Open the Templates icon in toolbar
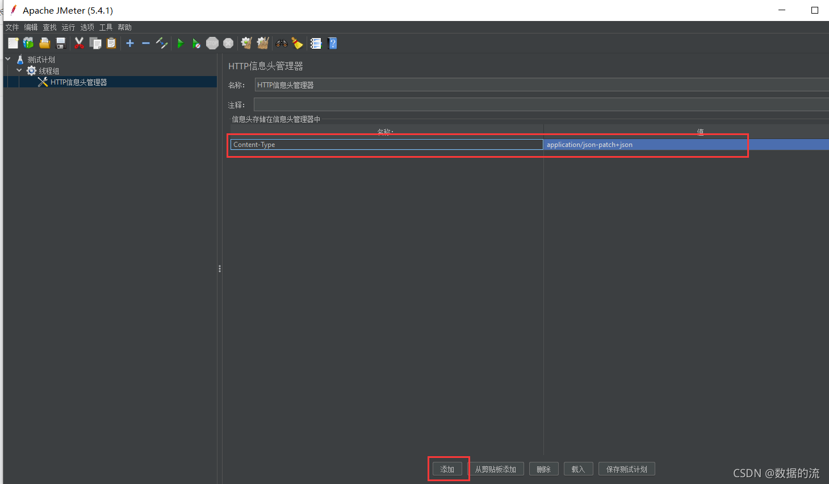 (28, 43)
